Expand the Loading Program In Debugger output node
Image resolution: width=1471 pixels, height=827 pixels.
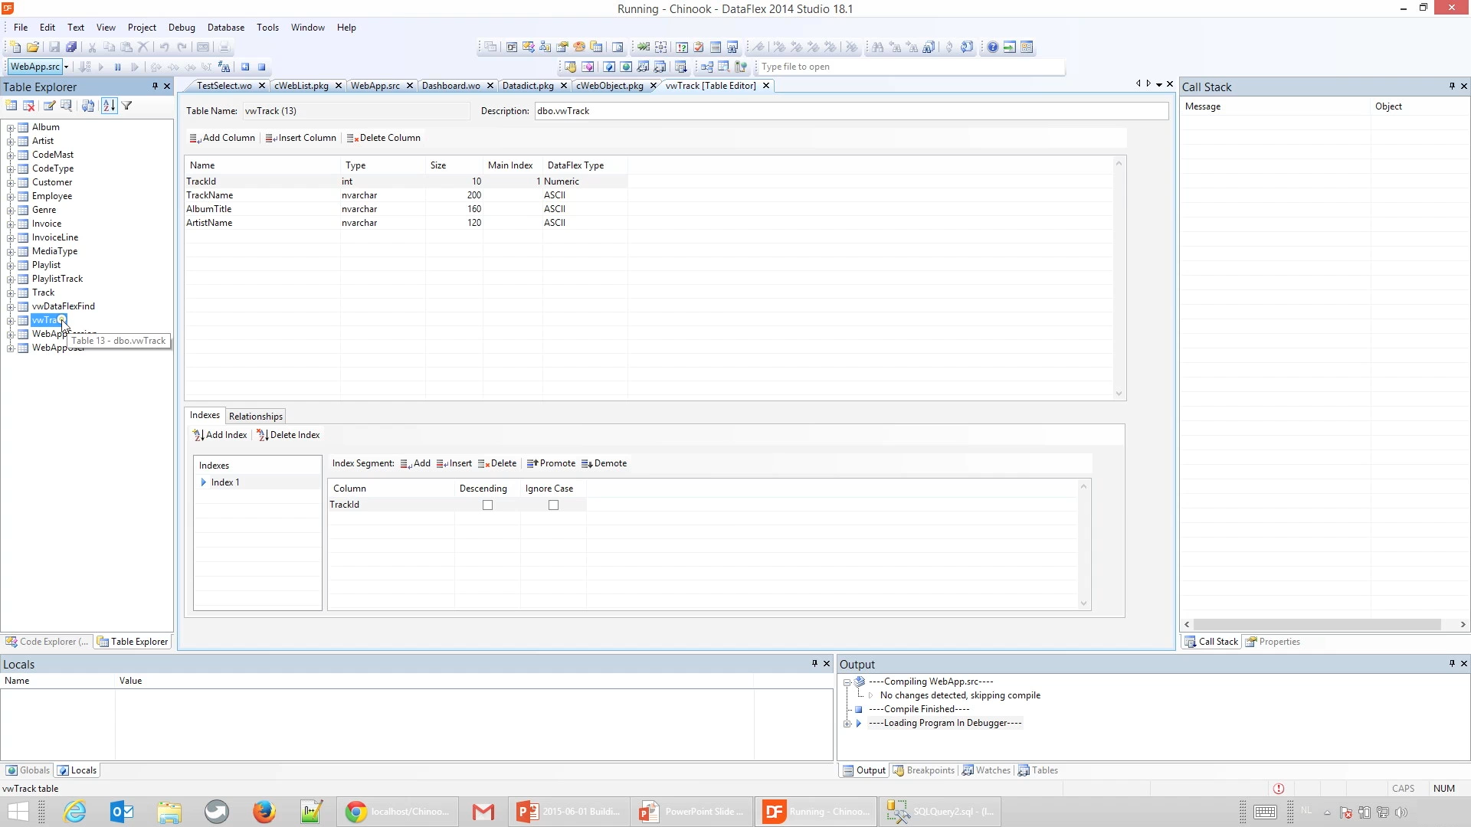(847, 724)
